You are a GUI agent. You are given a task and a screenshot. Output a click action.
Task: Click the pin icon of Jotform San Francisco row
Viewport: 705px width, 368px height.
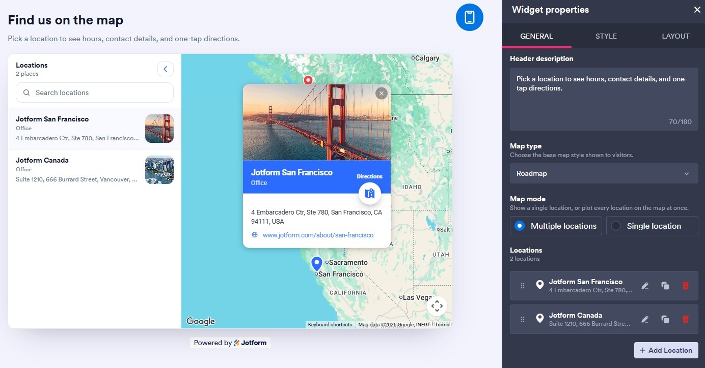point(539,285)
